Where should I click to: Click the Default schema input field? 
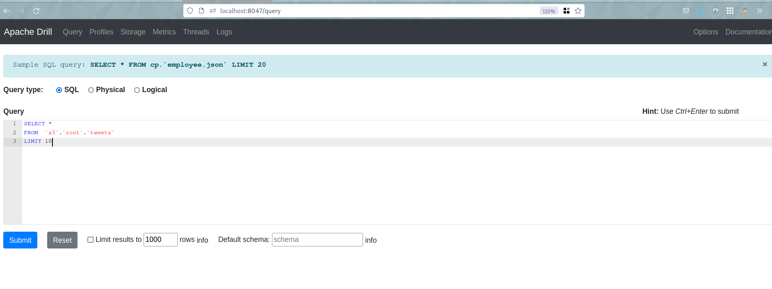point(317,239)
